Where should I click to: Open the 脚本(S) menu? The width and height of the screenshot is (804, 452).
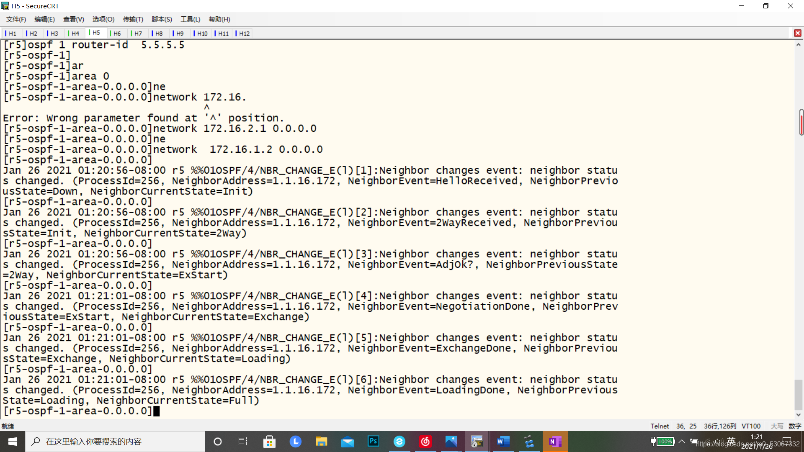point(162,19)
